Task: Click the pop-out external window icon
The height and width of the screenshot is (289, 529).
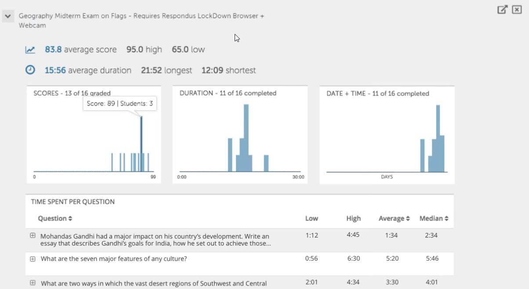Action: pyautogui.click(x=502, y=10)
